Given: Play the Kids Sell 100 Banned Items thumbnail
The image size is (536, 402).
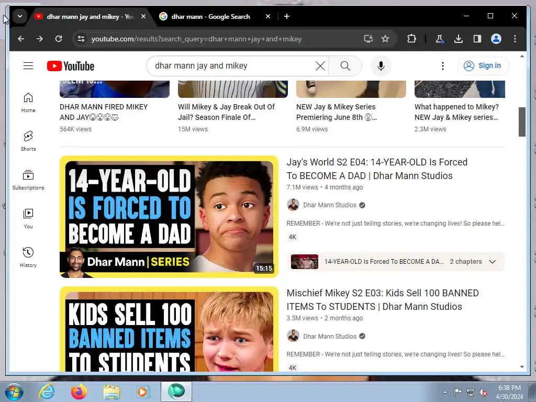Looking at the screenshot, I should [169, 329].
